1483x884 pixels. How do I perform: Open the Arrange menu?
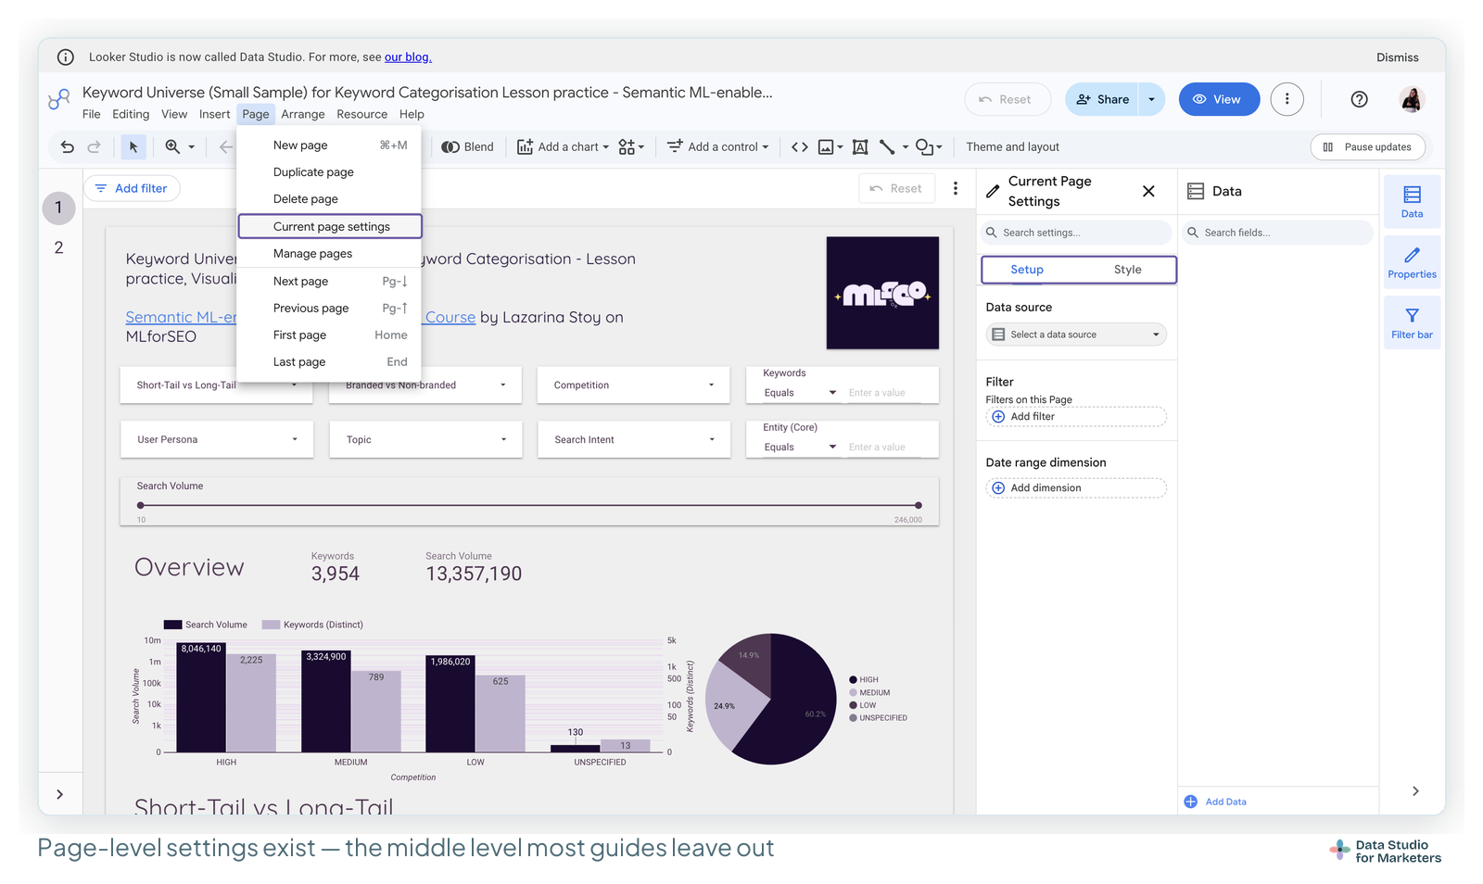coord(303,114)
